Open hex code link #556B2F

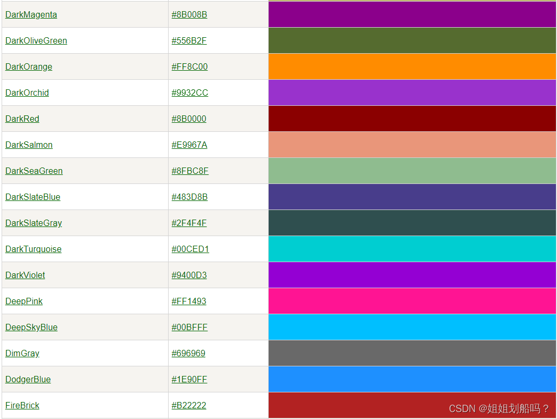[x=189, y=41]
